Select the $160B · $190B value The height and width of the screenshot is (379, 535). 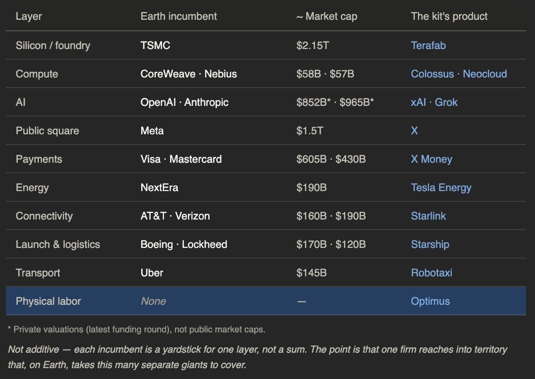tap(331, 216)
